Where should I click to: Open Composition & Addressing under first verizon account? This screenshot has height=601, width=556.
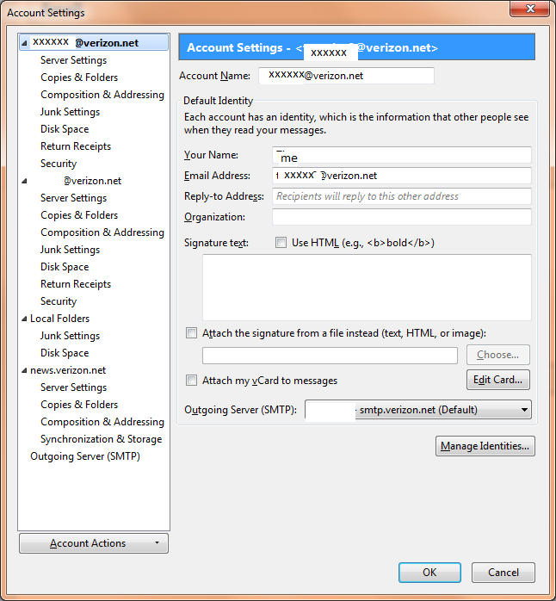click(x=102, y=95)
